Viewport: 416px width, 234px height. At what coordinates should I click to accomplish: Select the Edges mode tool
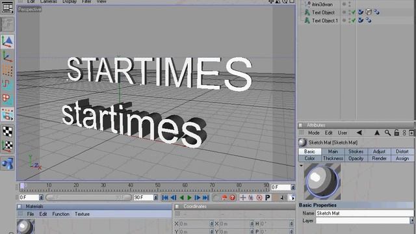pyautogui.click(x=7, y=84)
